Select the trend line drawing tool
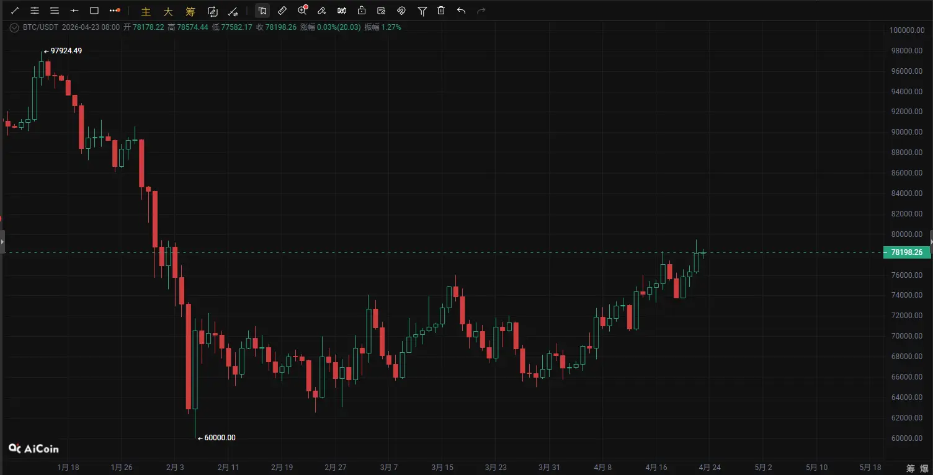 pos(15,11)
